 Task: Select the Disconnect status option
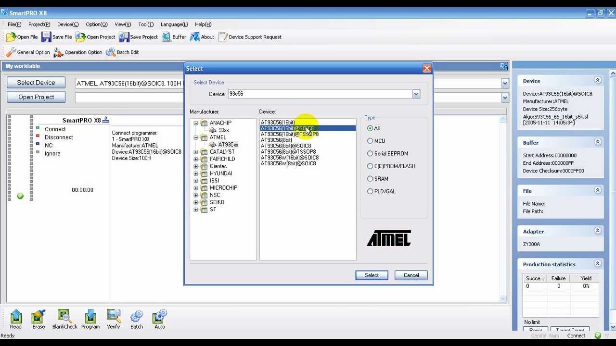[x=59, y=137]
